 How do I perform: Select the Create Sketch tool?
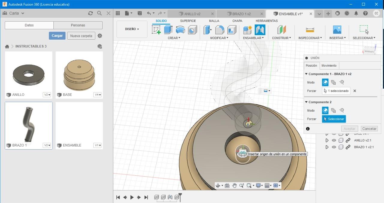click(x=156, y=30)
